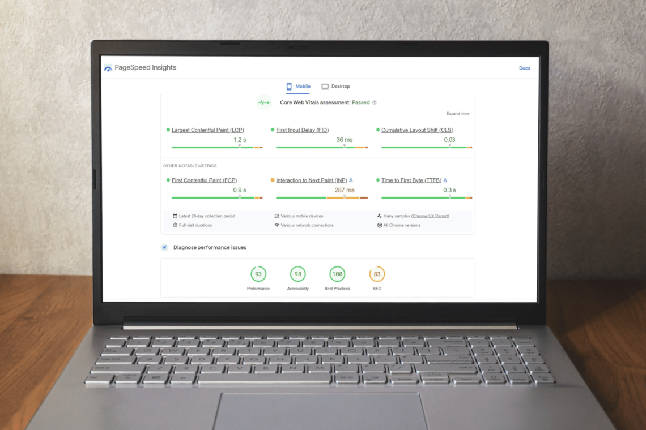Viewport: 646px width, 430px height.
Task: Click the samples icon beside Many samples
Action: (x=380, y=216)
